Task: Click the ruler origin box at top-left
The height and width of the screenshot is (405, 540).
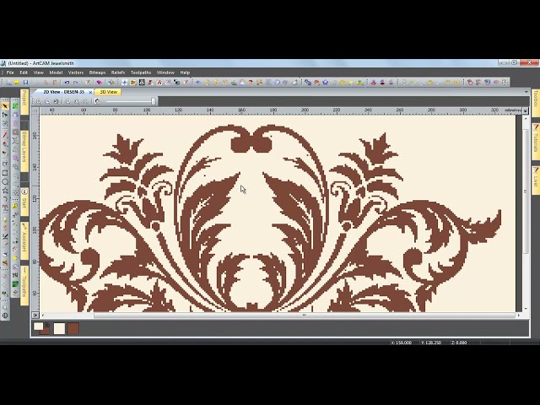Action: click(35, 111)
